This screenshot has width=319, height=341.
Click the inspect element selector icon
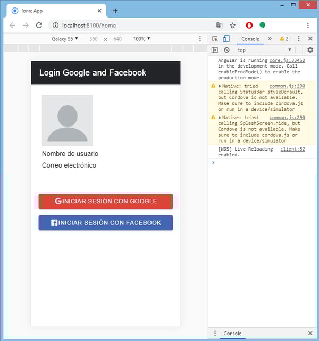click(215, 39)
